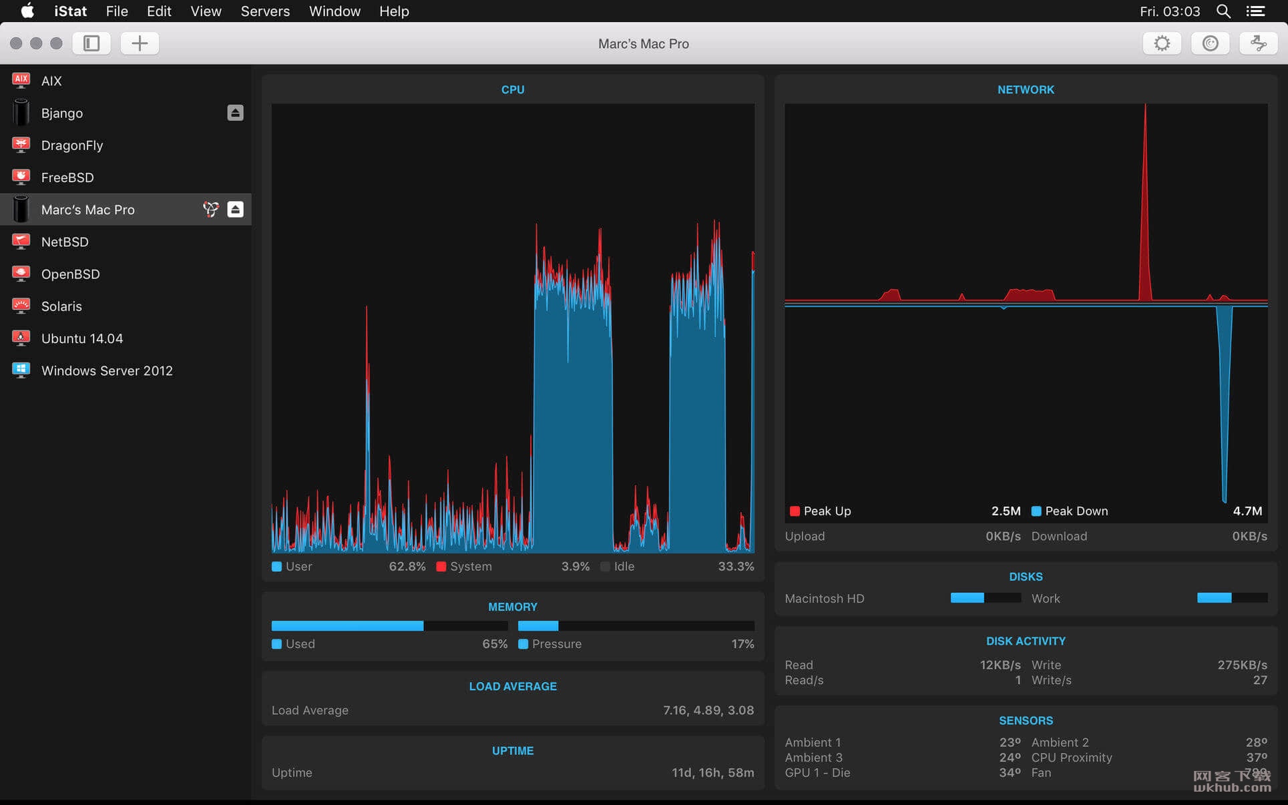Click the memory Pressure progress bar
This screenshot has height=805, width=1288.
[636, 625]
